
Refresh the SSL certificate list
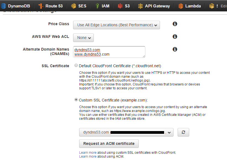click(183, 132)
